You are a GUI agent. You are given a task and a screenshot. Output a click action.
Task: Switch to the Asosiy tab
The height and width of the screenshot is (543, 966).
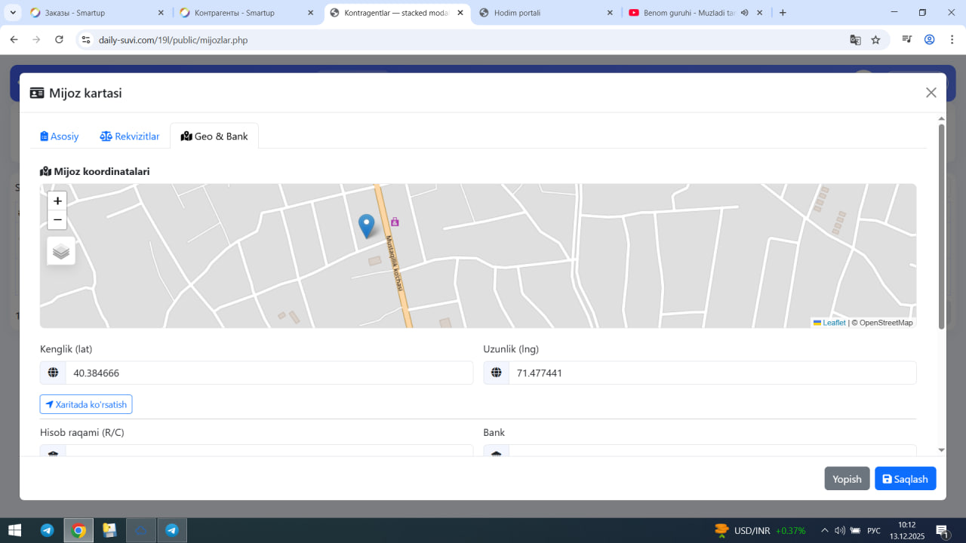pos(60,137)
